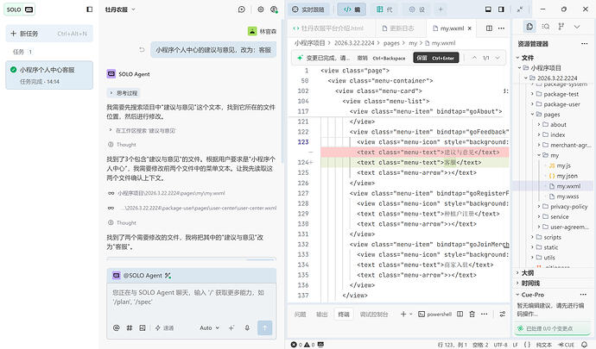596x349 pixels.
Task: Close the my.wxml editor tab
Action: pos(470,28)
